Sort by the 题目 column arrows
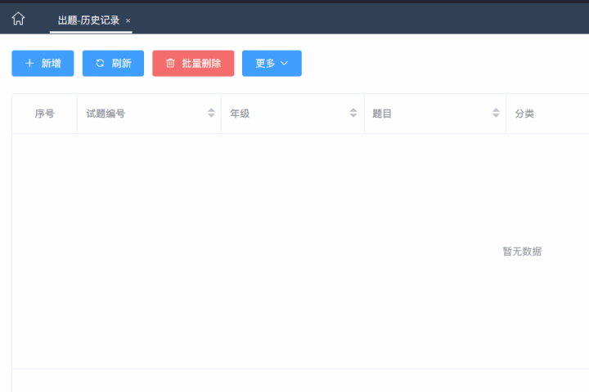589x392 pixels. tap(496, 113)
